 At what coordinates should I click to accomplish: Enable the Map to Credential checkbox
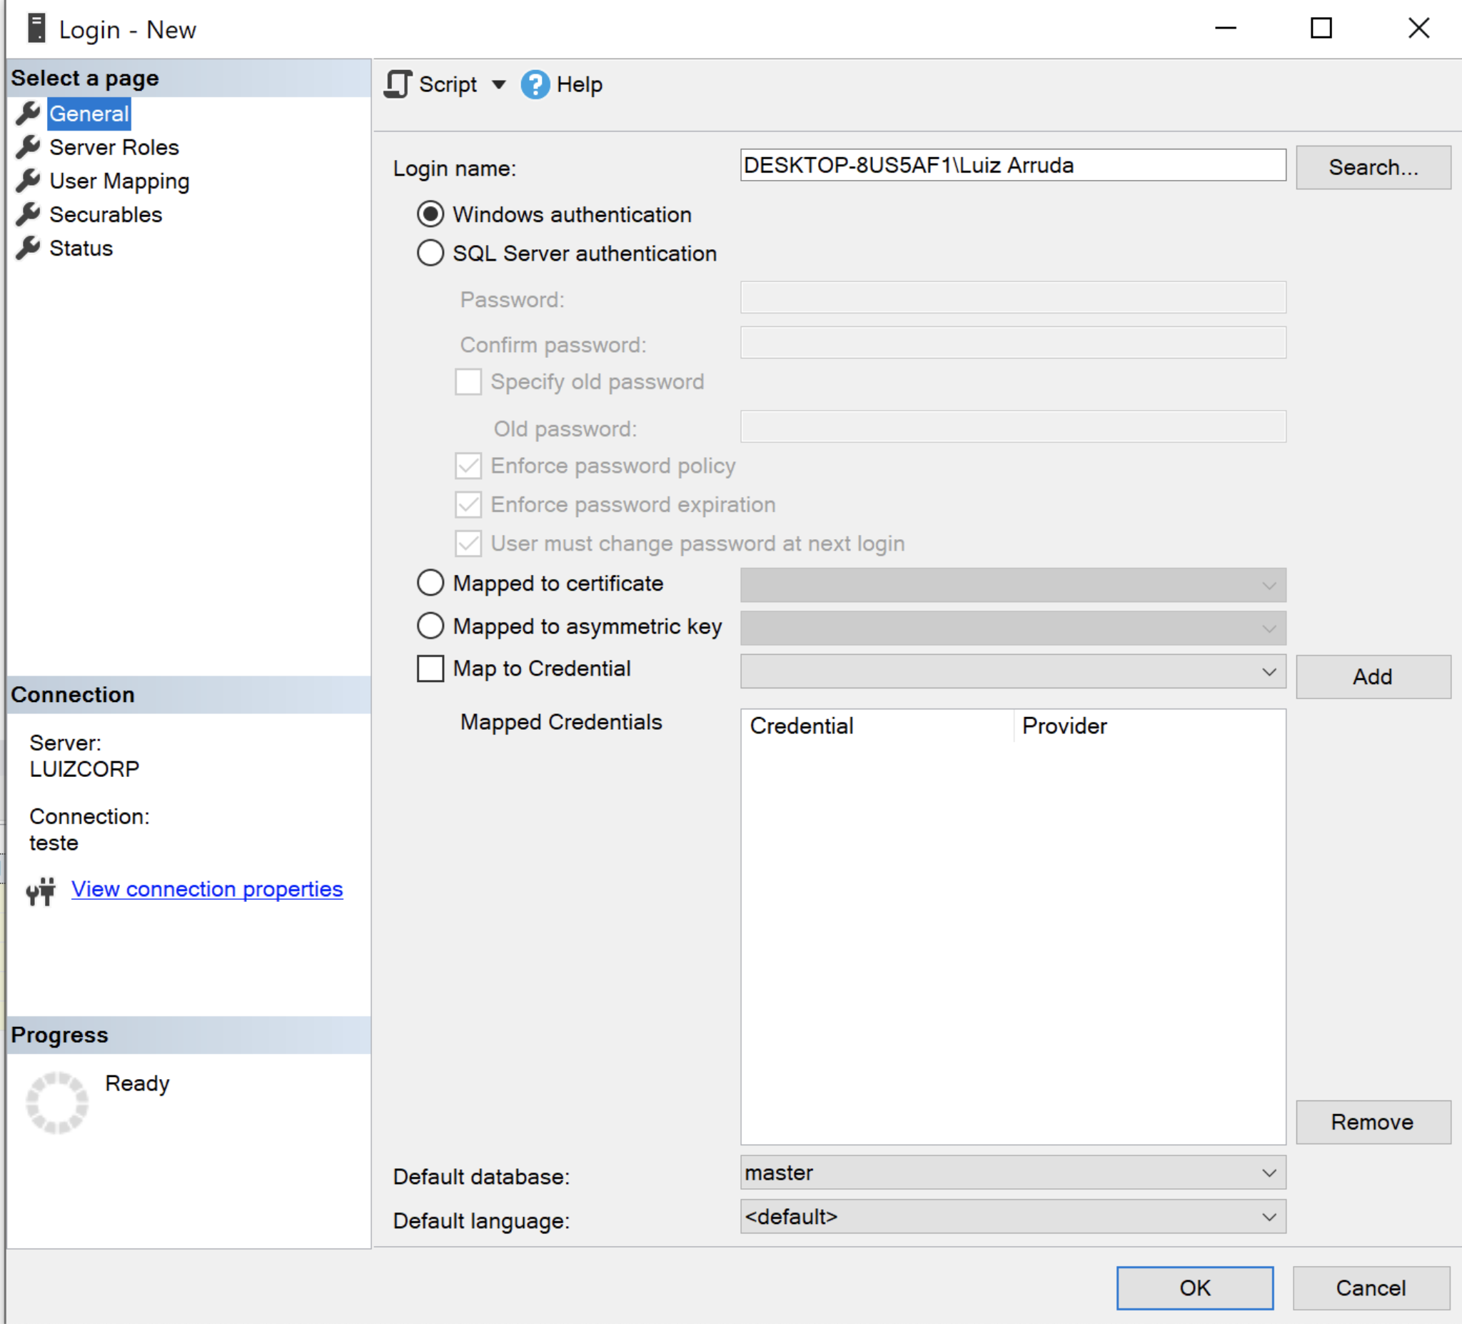430,668
